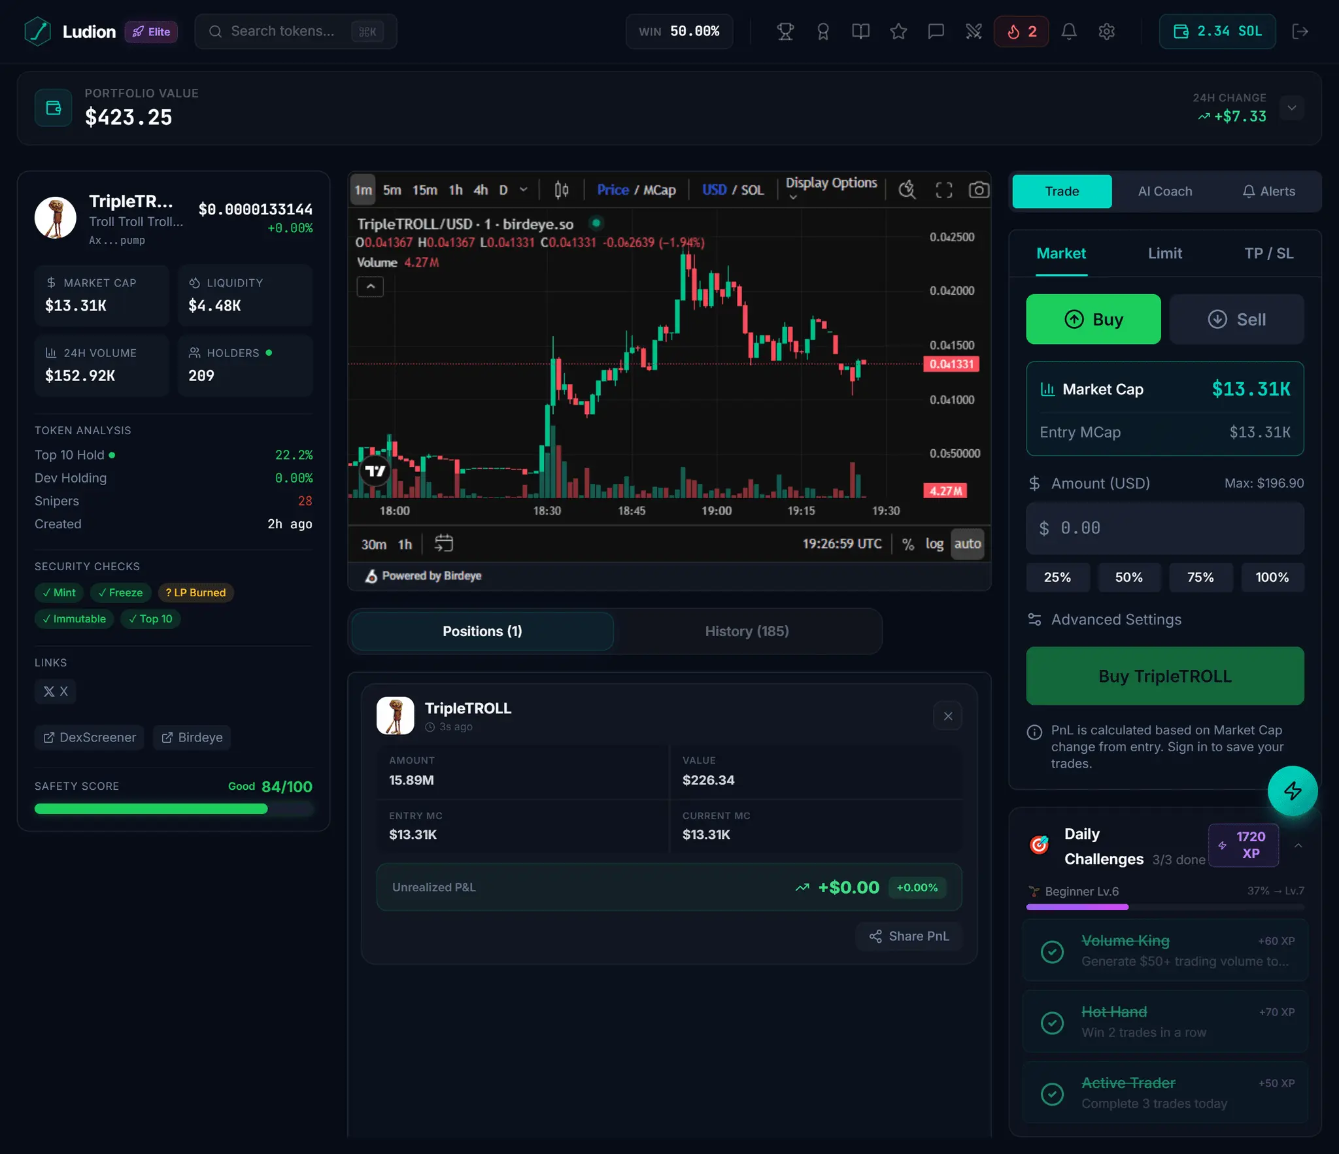
Task: Open the Positions (1) tab
Action: tap(483, 632)
